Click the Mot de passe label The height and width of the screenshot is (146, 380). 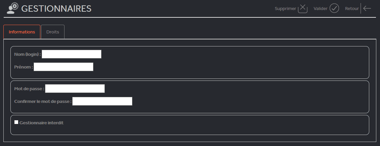(29, 89)
